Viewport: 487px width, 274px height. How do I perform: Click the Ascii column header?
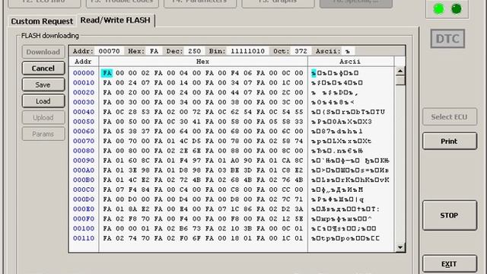point(351,62)
